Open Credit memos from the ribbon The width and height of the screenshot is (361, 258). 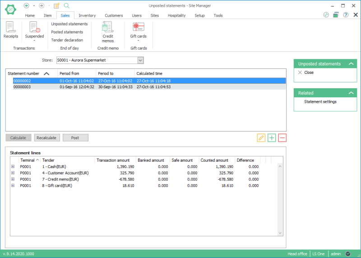[108, 32]
